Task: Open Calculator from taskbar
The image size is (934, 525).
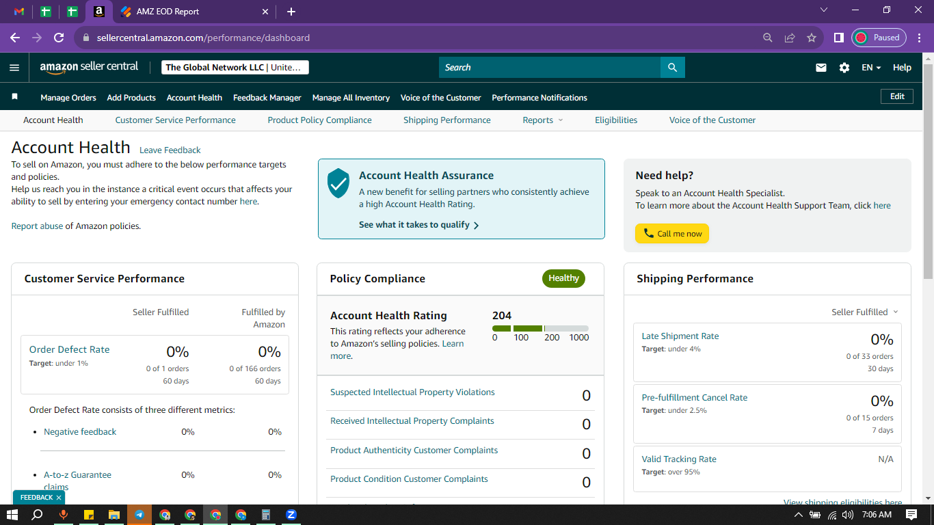Action: (x=266, y=515)
